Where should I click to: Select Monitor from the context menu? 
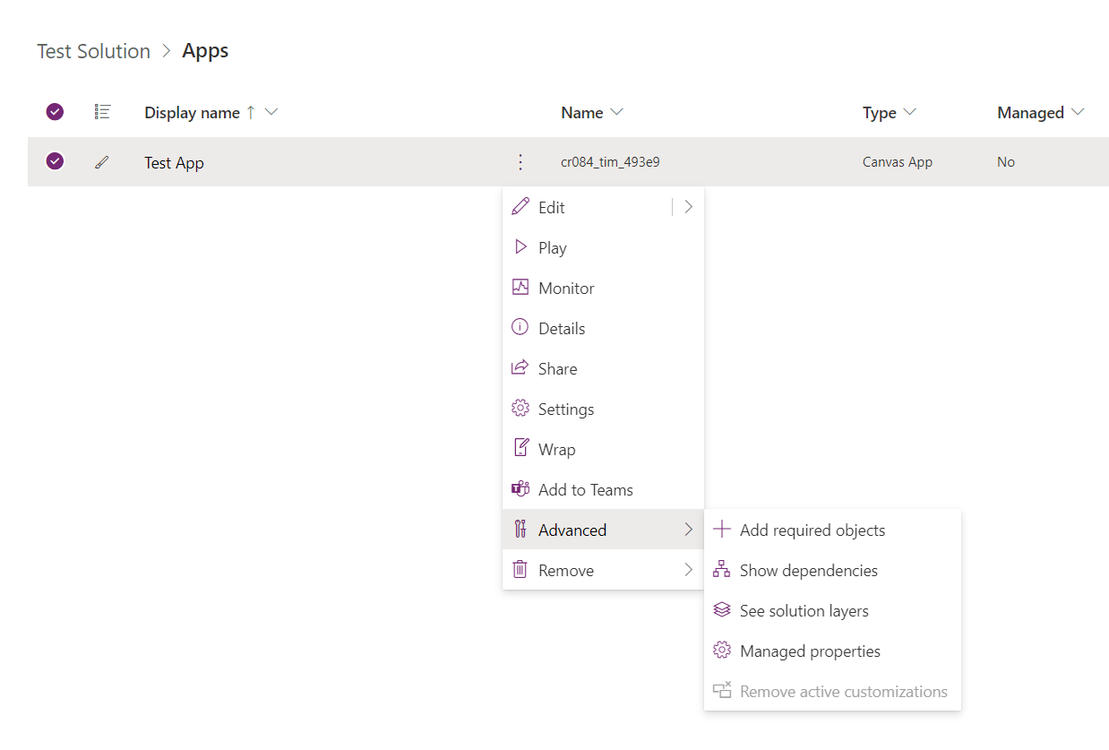[x=603, y=288]
